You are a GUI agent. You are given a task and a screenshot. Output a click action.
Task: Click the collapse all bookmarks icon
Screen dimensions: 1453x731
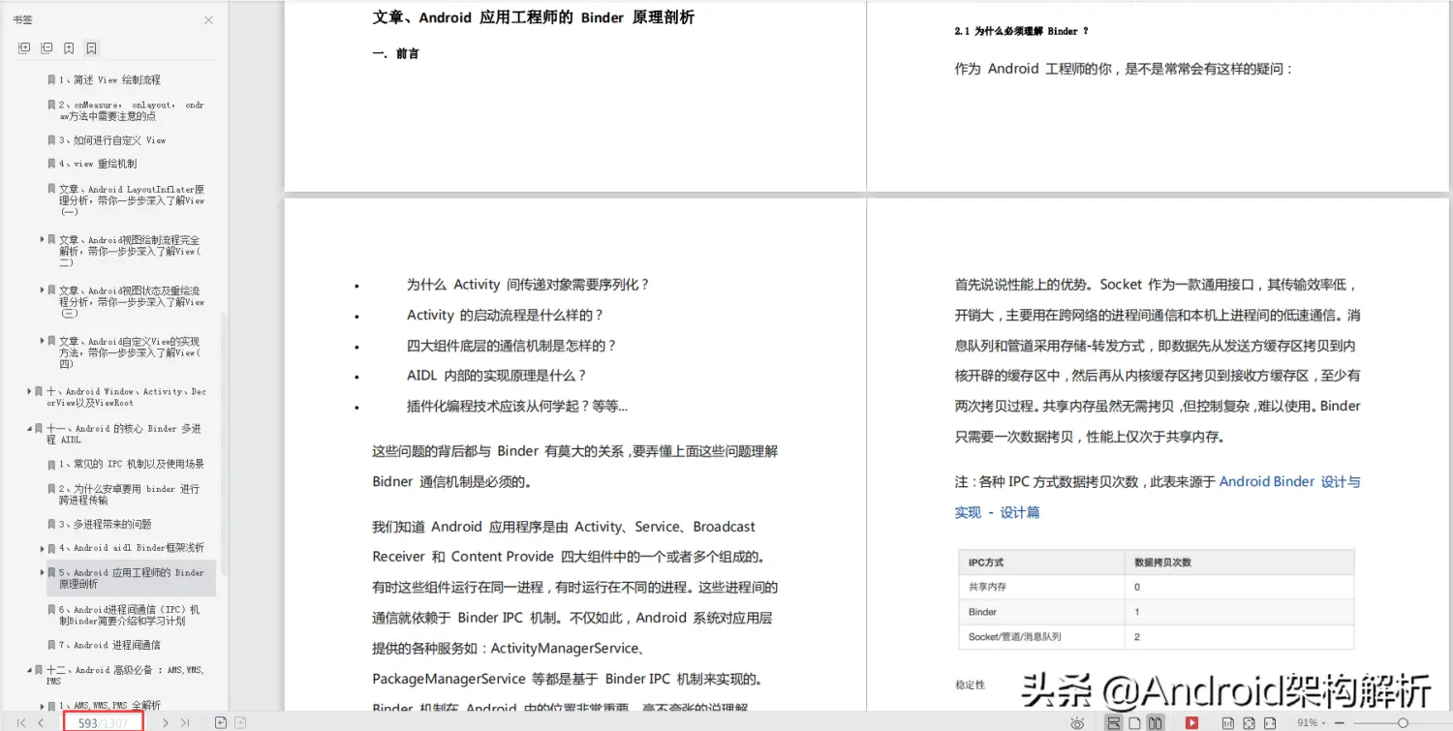coord(46,48)
